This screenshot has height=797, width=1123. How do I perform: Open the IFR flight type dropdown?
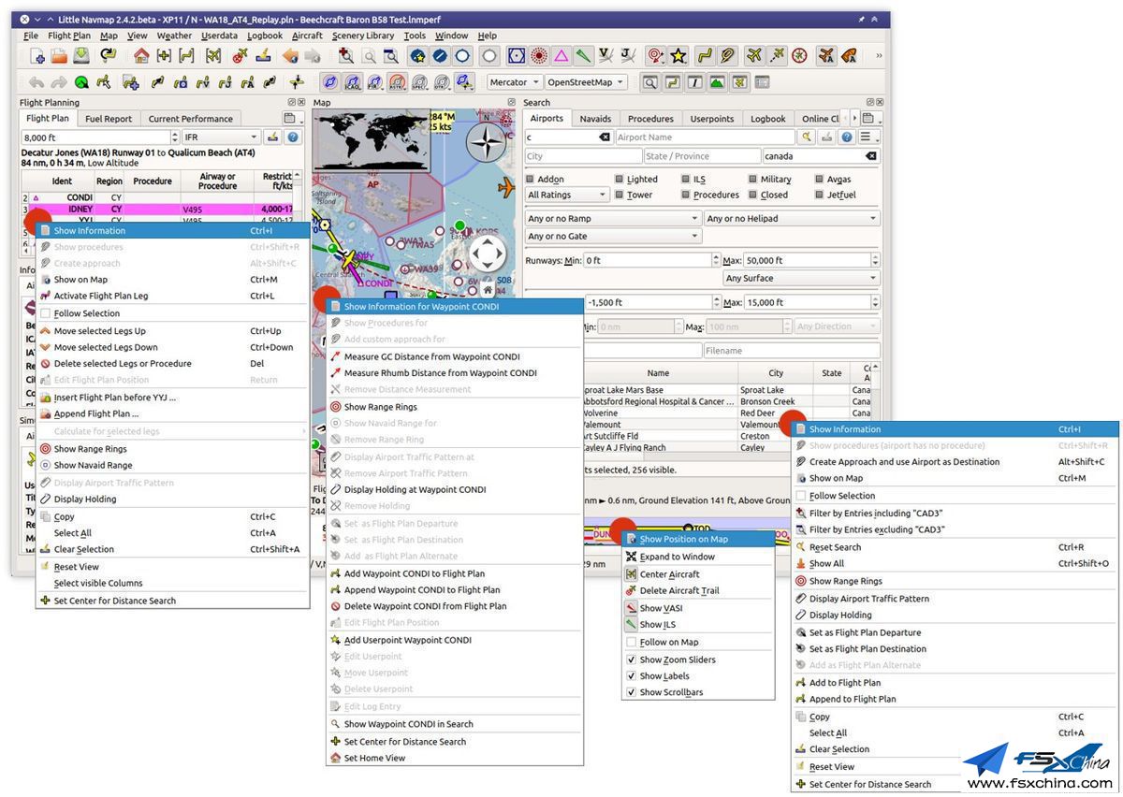tap(221, 137)
